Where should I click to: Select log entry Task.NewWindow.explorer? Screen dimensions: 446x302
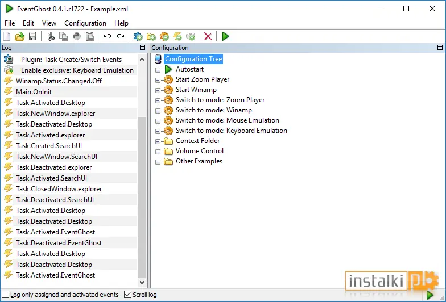[56, 114]
